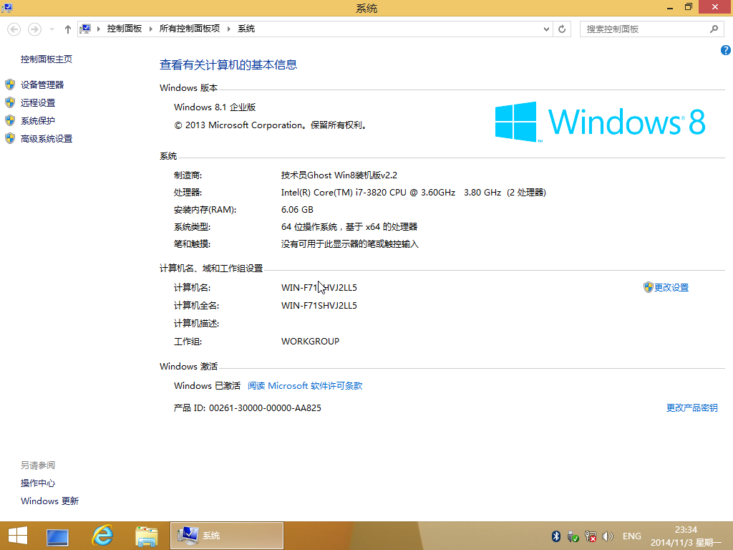
Task: Open the address bar history dropdown
Action: pyautogui.click(x=546, y=29)
